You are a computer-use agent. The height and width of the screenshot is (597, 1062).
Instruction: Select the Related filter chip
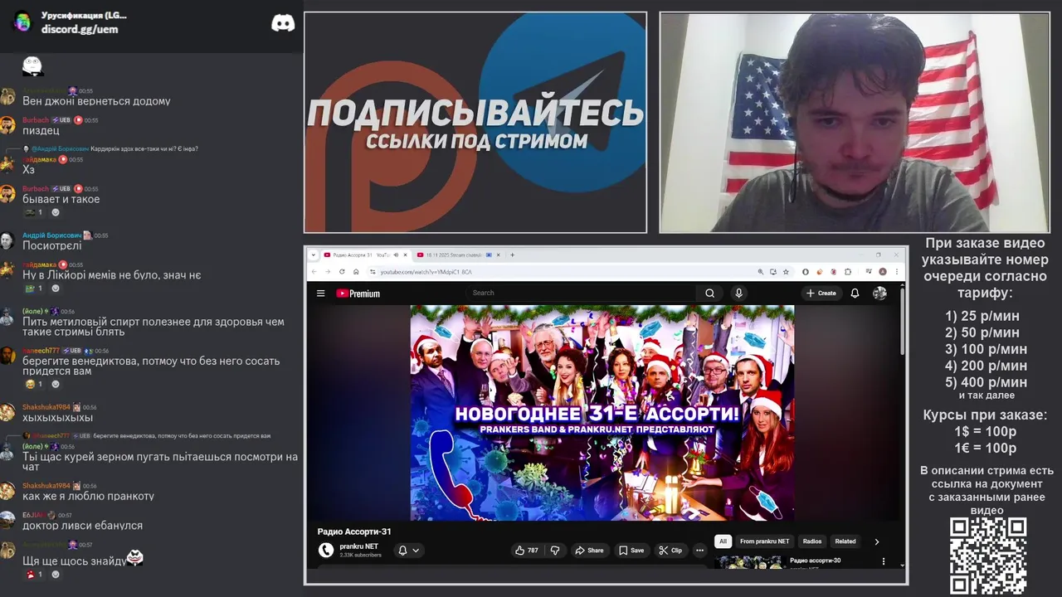coord(845,541)
